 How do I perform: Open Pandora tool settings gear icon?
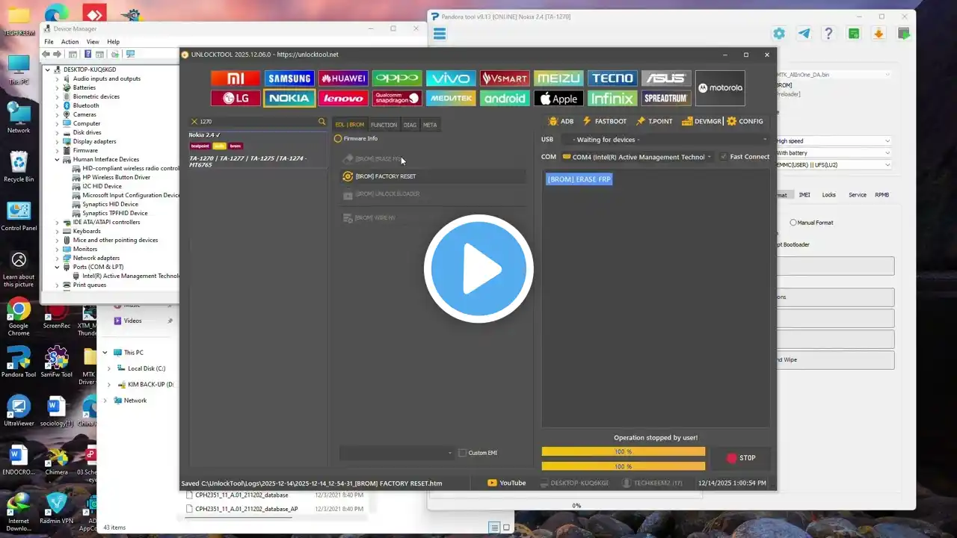(x=779, y=34)
